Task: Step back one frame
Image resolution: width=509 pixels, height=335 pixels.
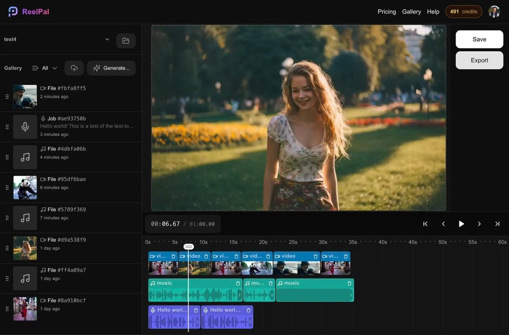Action: [x=443, y=224]
